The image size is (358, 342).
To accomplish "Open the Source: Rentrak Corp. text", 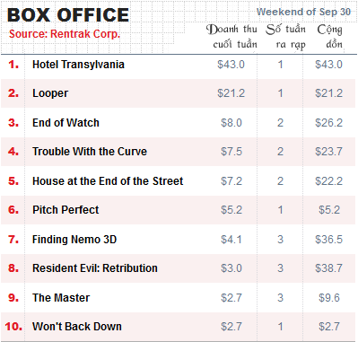I will pyautogui.click(x=65, y=34).
